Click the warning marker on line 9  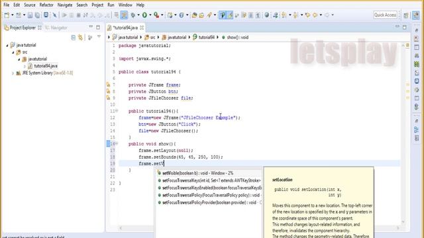click(108, 98)
